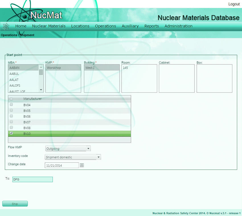
Task: Click the To destination text field
Action: click(x=32, y=179)
